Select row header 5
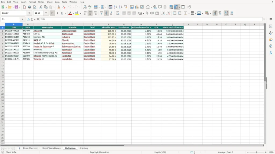The image size is (275, 154). [x=2, y=40]
